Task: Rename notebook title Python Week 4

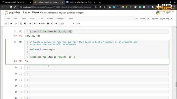Action: coord(32,12)
